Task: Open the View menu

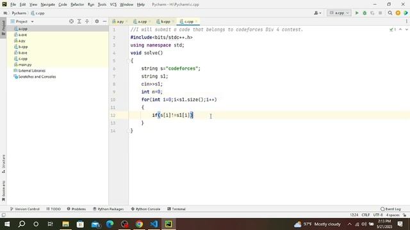Action: [x=33, y=4]
